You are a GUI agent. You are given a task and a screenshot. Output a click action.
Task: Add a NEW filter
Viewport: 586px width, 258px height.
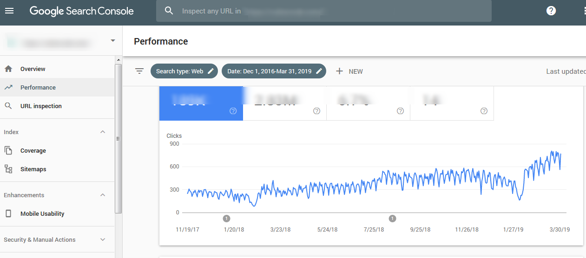click(x=349, y=71)
